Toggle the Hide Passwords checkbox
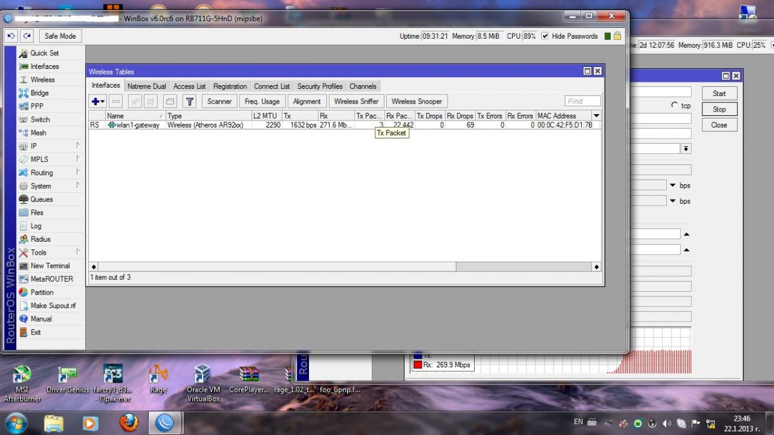Viewport: 774px width, 435px height. [x=545, y=36]
